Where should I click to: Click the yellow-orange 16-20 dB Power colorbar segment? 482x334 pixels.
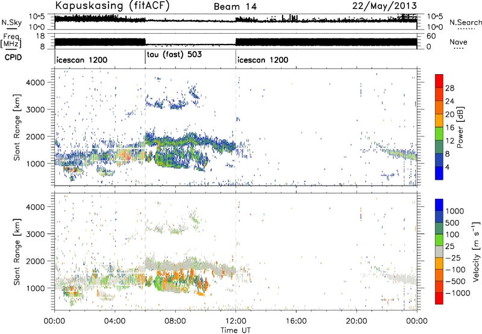tap(439, 121)
